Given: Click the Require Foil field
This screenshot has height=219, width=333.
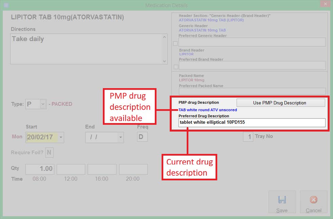Looking at the screenshot, I should 50,153.
